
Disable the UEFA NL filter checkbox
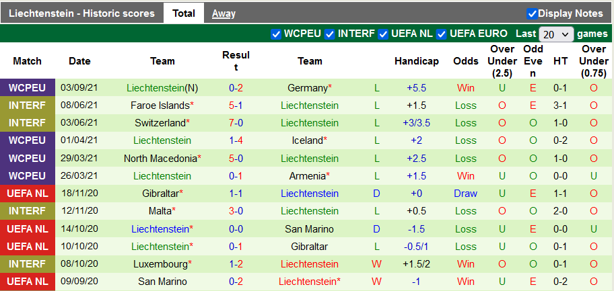pos(383,34)
